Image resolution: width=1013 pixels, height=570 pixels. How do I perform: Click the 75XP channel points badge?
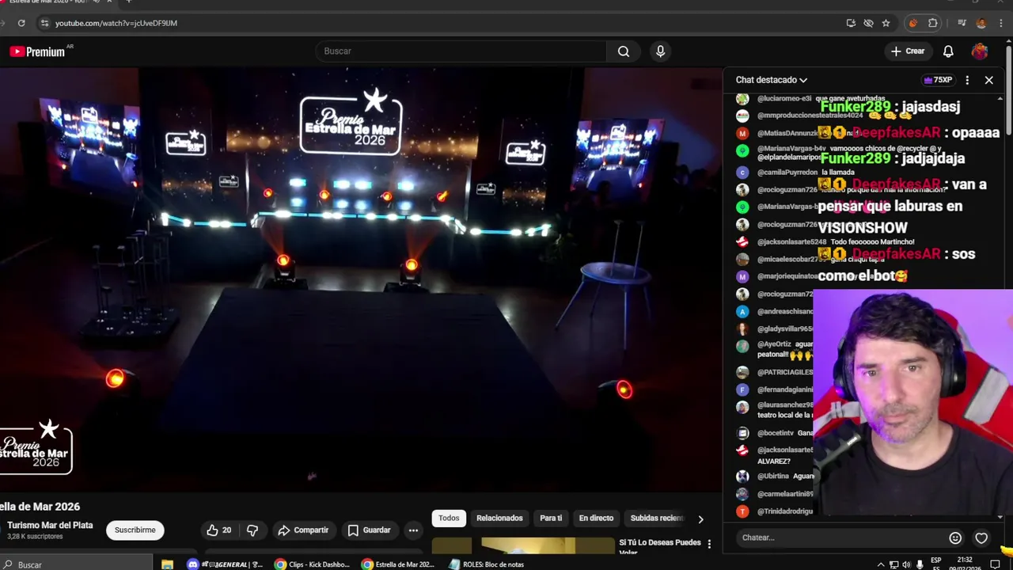click(938, 80)
